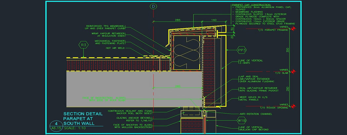This screenshot has height=135, width=347.
Task: Select the 140 dimension text
Action: (x=213, y=20)
